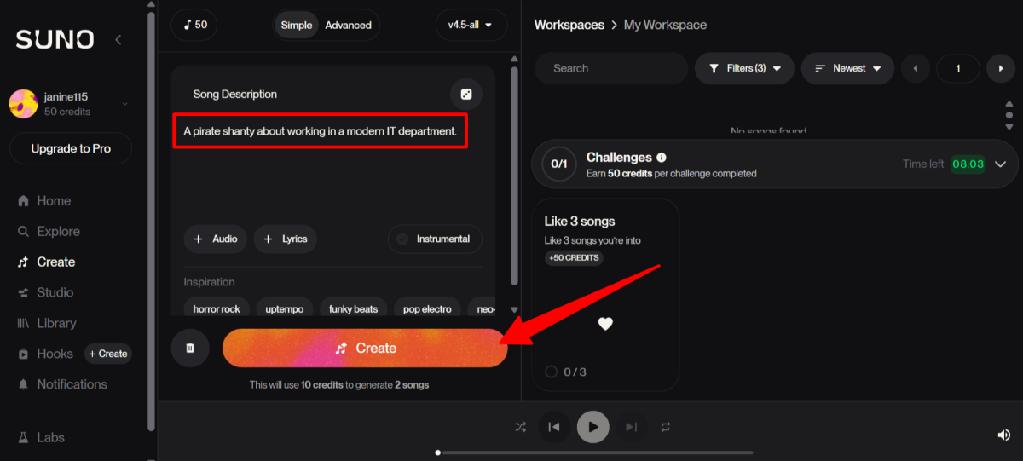The width and height of the screenshot is (1023, 461).
Task: Click the +50 CREDITS badge
Action: [x=574, y=258]
